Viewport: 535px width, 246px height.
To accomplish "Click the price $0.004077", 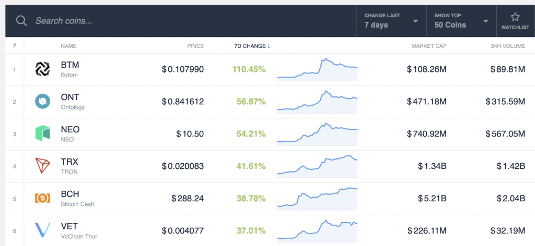I will (x=183, y=231).
